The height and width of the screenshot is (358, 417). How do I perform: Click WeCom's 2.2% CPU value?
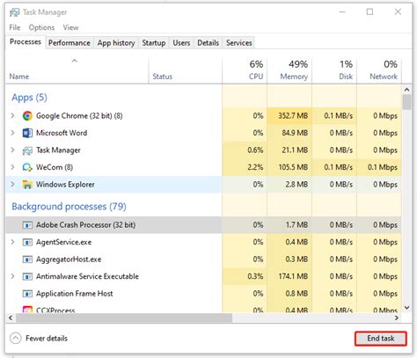coord(255,167)
